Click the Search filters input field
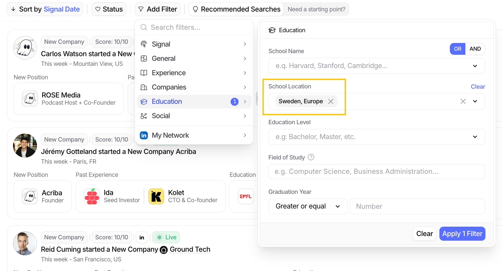 click(x=199, y=27)
